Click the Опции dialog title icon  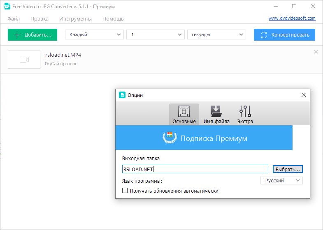(x=122, y=95)
